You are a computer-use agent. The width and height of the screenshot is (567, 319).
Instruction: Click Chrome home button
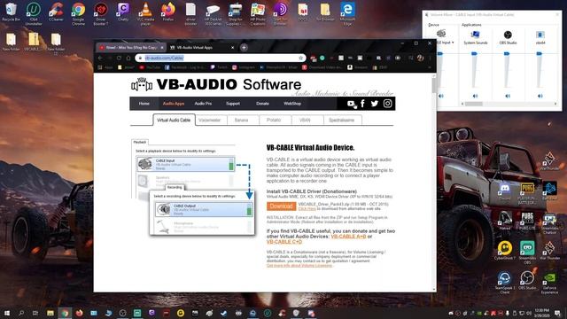coord(128,58)
